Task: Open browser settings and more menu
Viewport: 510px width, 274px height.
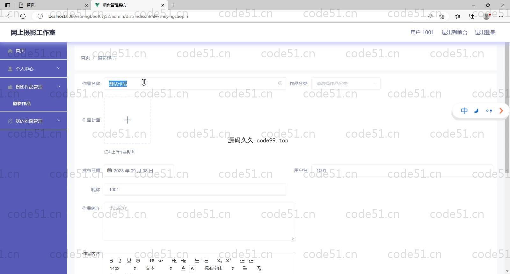Action: pyautogui.click(x=501, y=16)
